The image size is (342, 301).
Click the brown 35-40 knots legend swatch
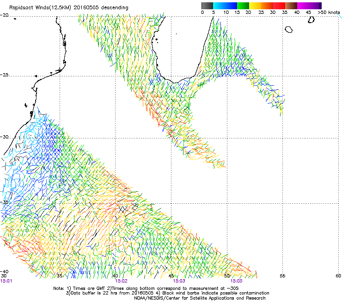pos(291,6)
